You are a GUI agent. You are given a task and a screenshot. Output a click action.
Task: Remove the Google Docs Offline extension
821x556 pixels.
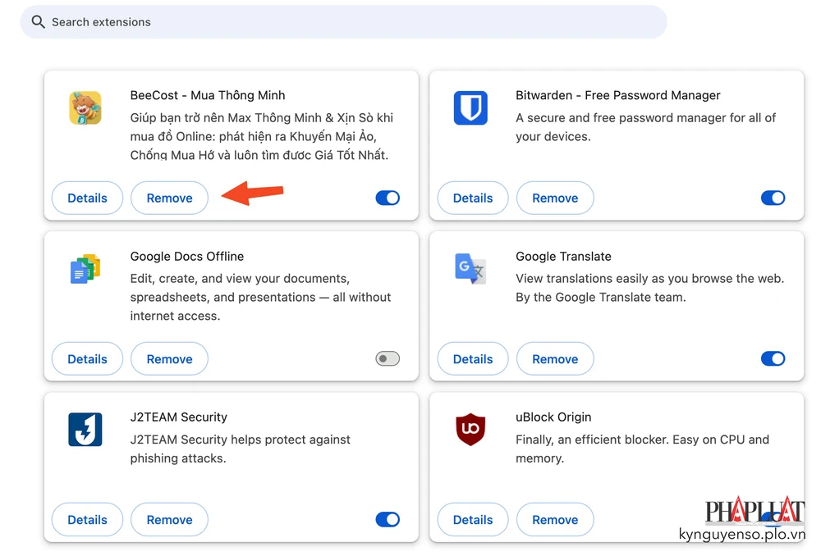[169, 358]
